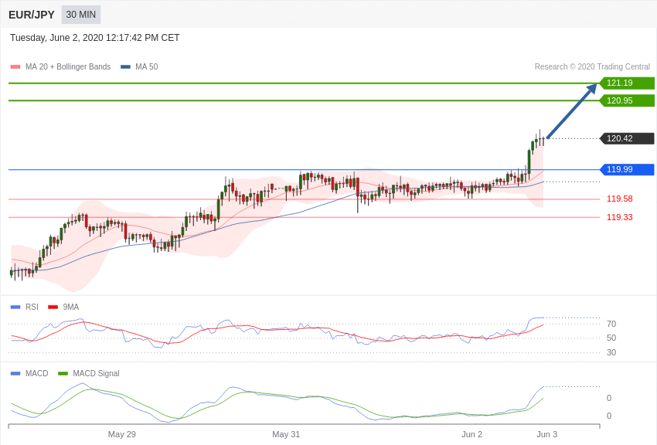Screen dimensions: 657x445
Task: Click the MA 50 legend swatch
Action: point(125,66)
